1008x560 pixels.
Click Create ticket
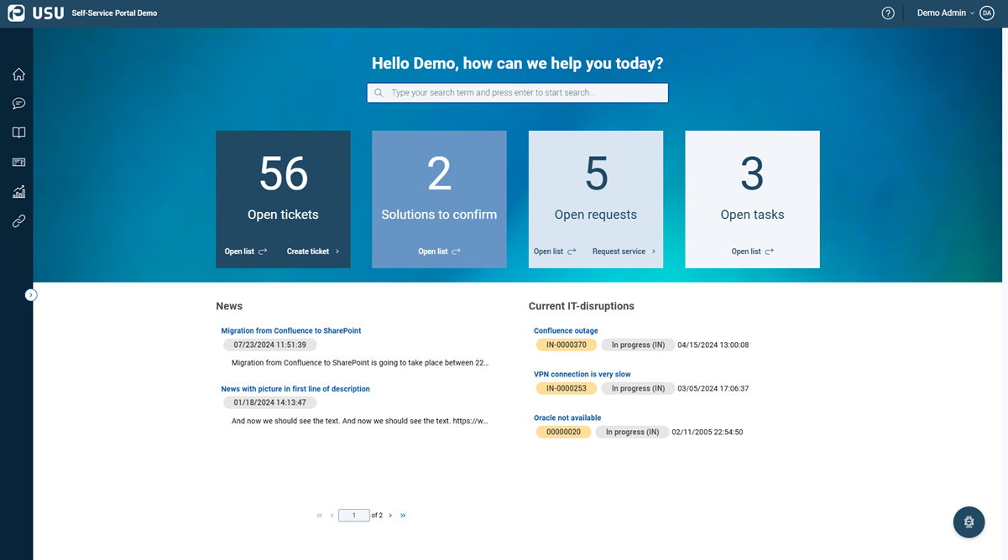pyautogui.click(x=313, y=251)
